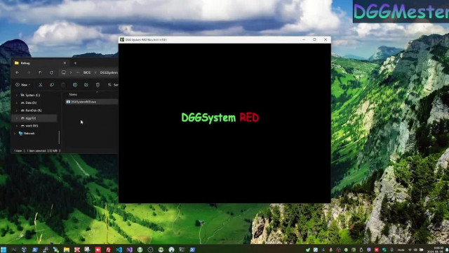The height and width of the screenshot is (253, 449).
Task: Expand the dgg drive node
Action: click(16, 118)
